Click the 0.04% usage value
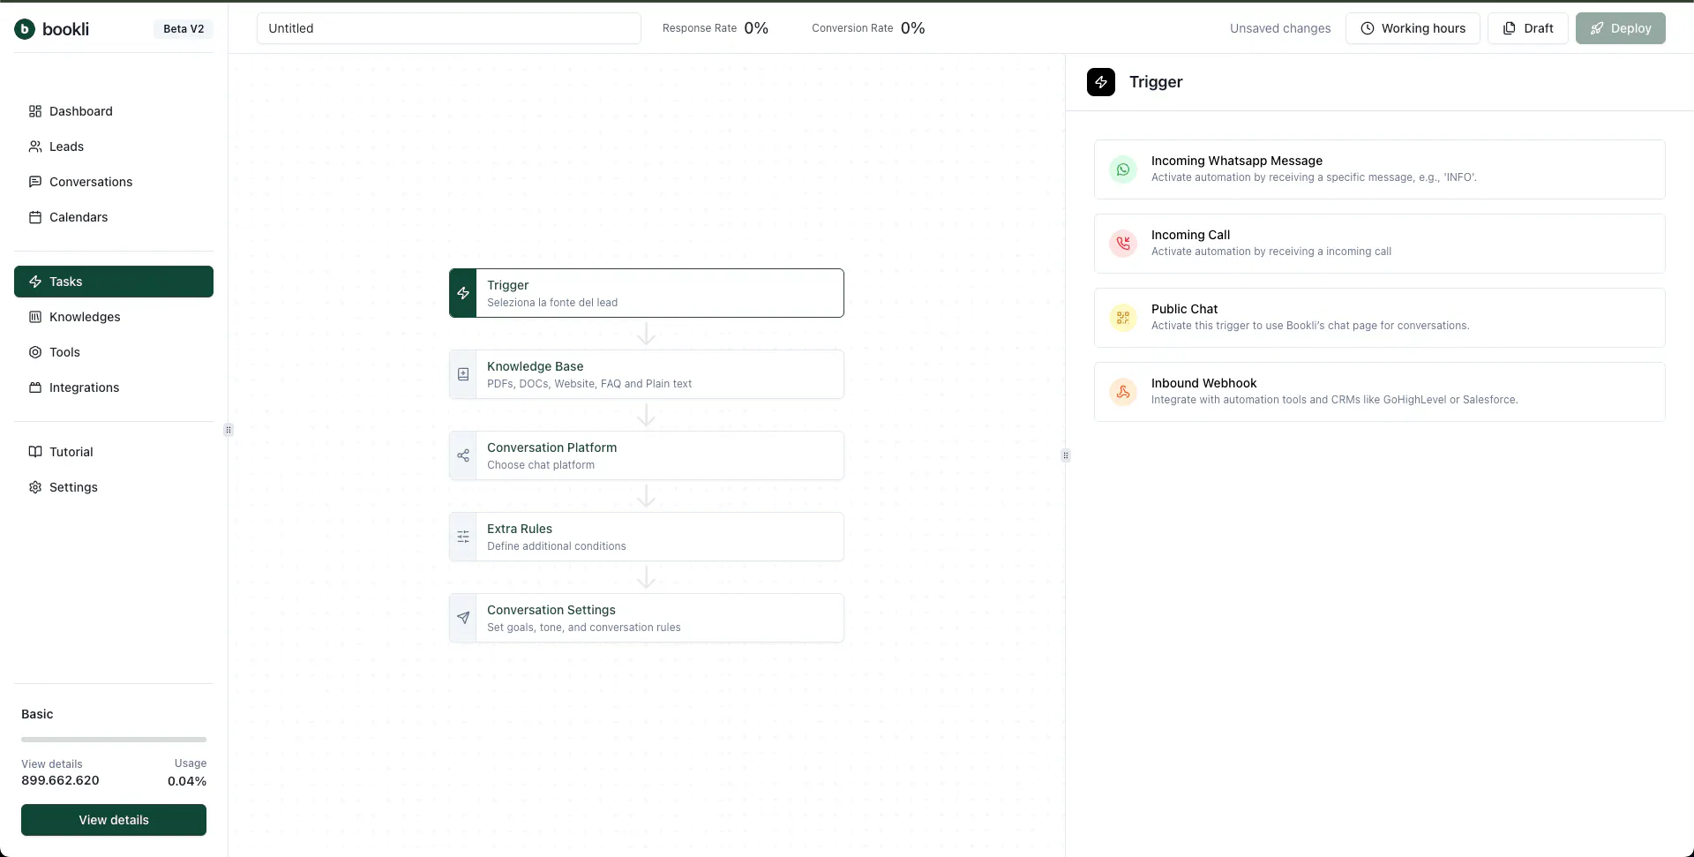The width and height of the screenshot is (1694, 857). point(187,781)
